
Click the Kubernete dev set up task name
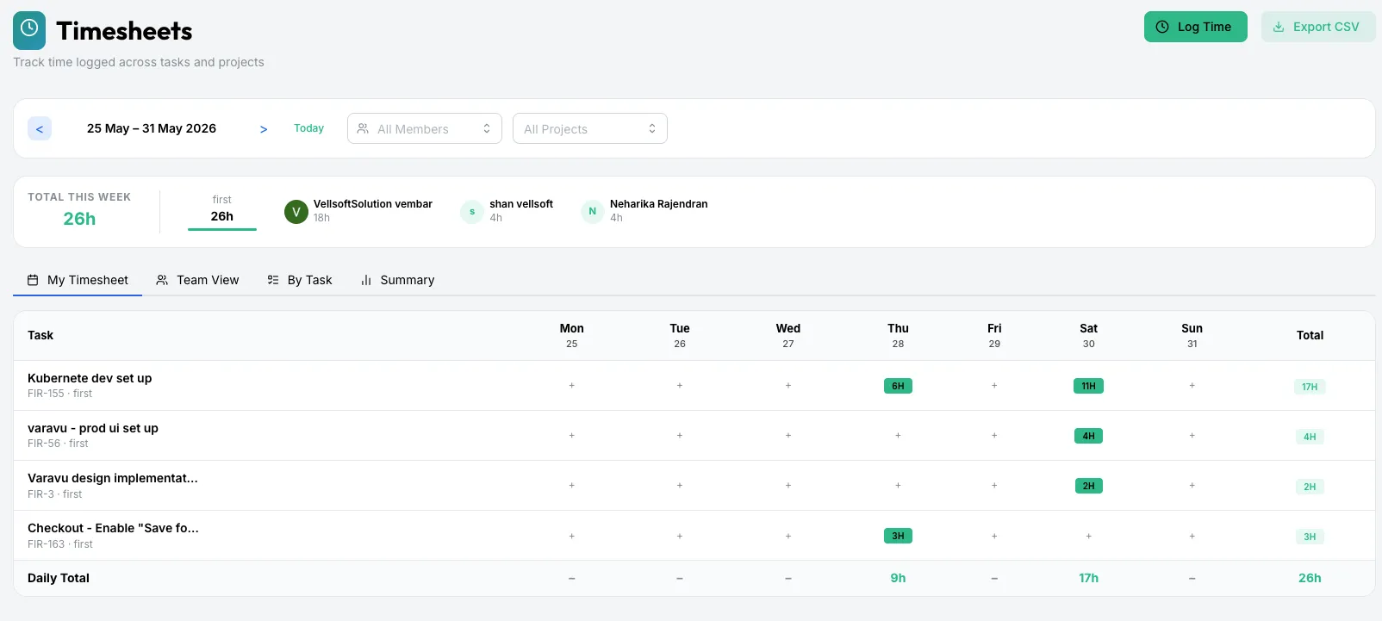(x=90, y=378)
